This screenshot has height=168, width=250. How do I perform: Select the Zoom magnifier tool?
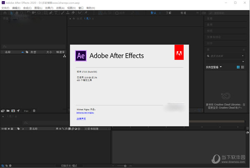22,13
